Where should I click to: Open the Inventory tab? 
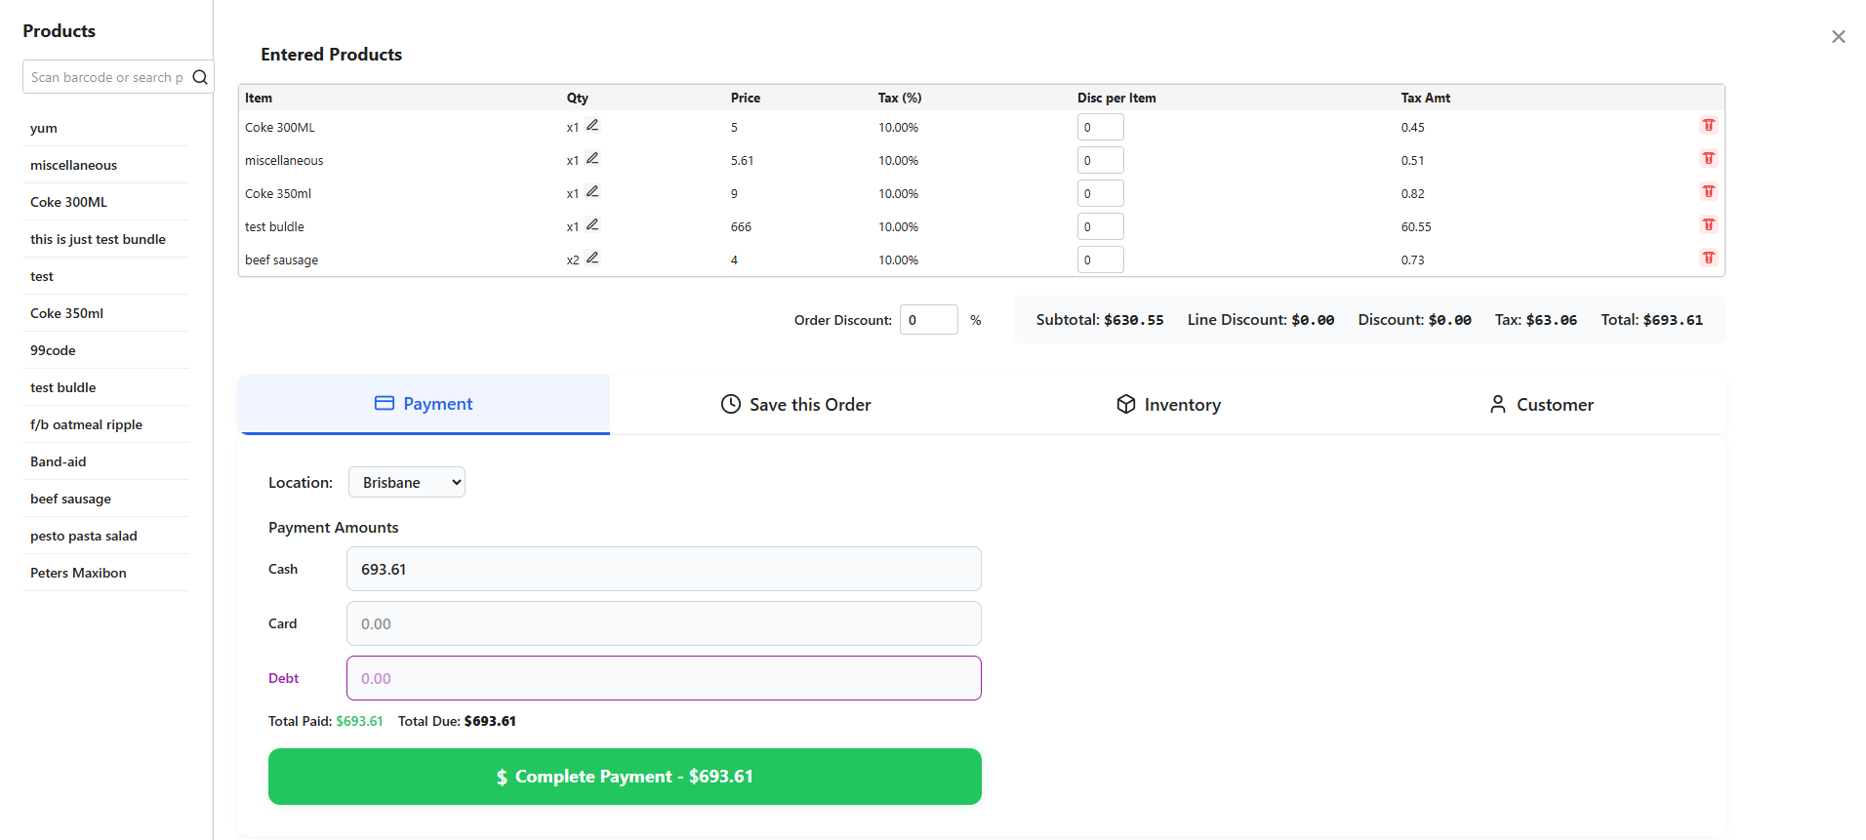1168,404
